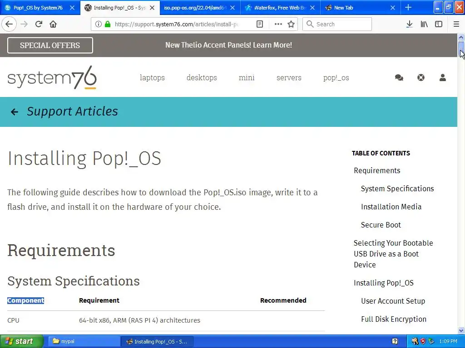The height and width of the screenshot is (348, 465).
Task: Click the scrollbar up arrow
Action: [x=461, y=37]
